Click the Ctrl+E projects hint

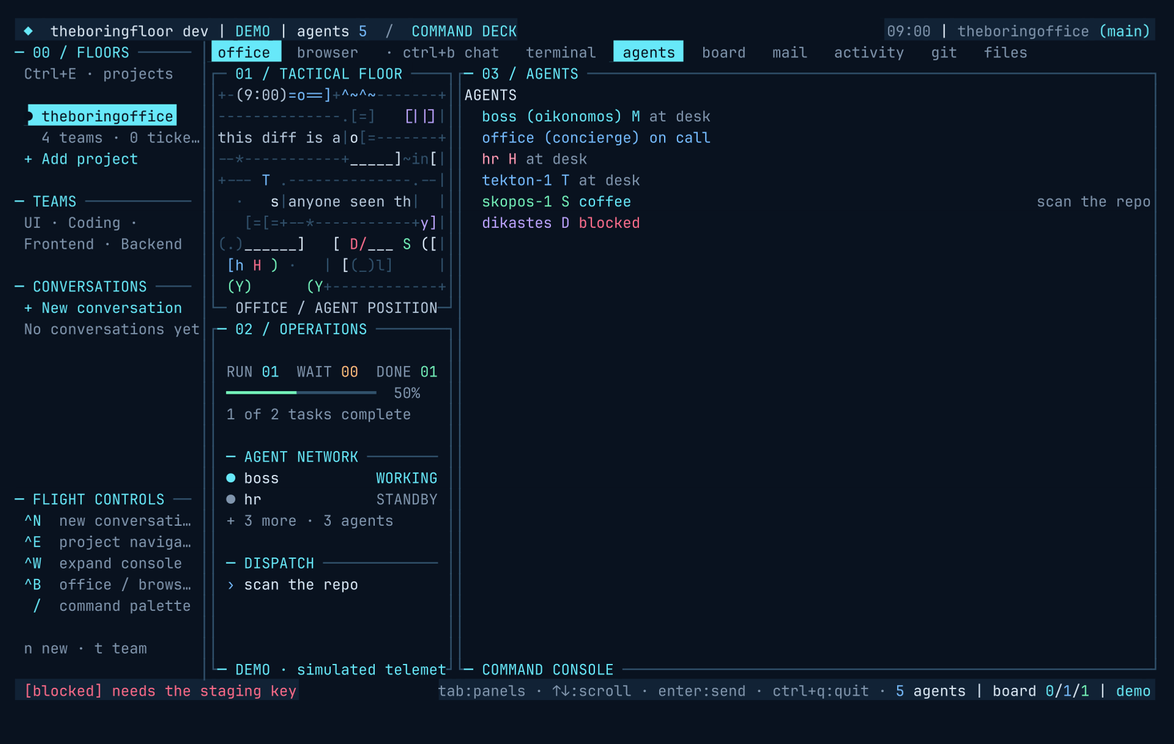click(x=98, y=74)
